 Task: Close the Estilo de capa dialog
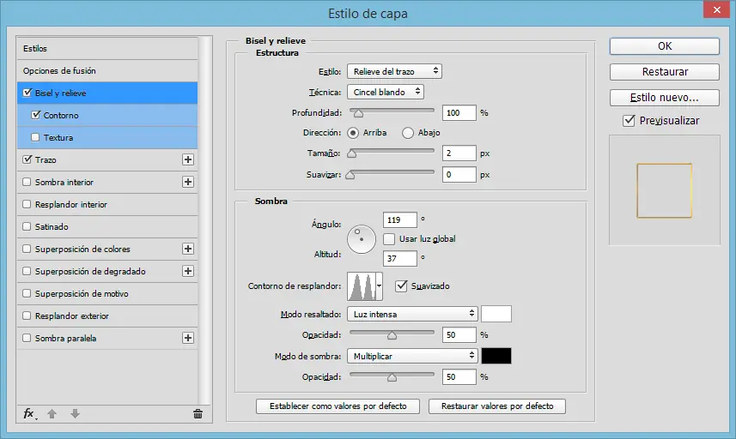716,9
